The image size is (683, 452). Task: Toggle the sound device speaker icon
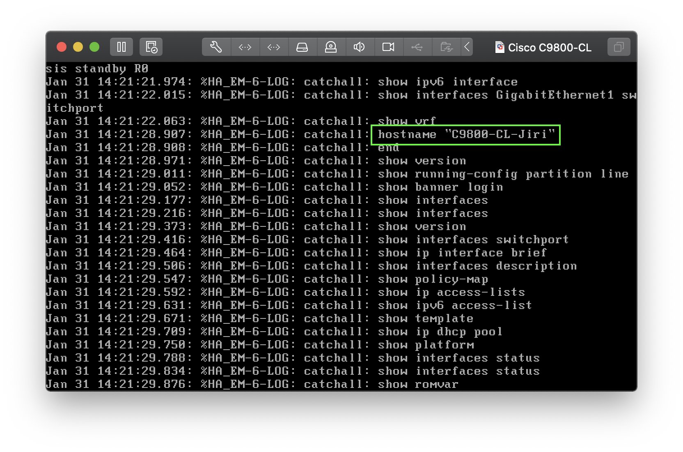(x=360, y=47)
